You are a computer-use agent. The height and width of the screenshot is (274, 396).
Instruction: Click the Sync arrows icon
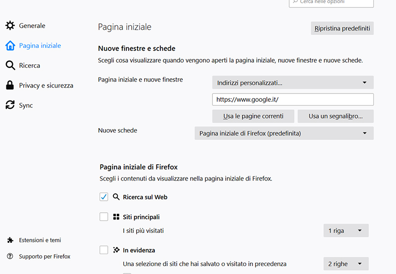10,105
